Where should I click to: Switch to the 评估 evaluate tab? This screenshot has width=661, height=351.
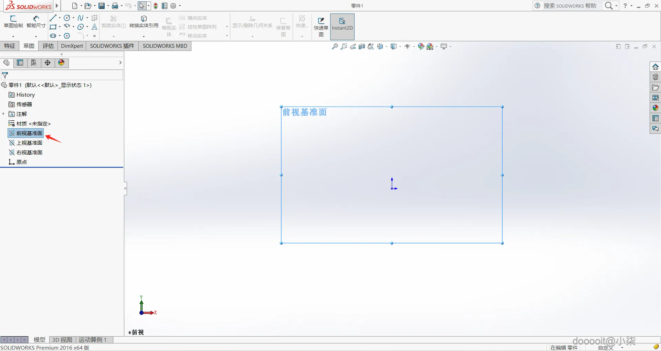coord(48,46)
